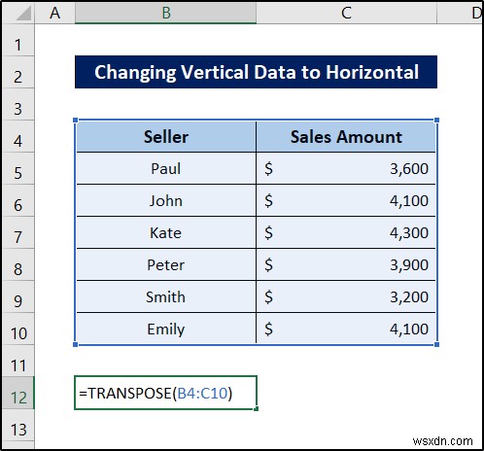The image size is (484, 451).
Task: Select row 13 header
Action: tap(18, 425)
